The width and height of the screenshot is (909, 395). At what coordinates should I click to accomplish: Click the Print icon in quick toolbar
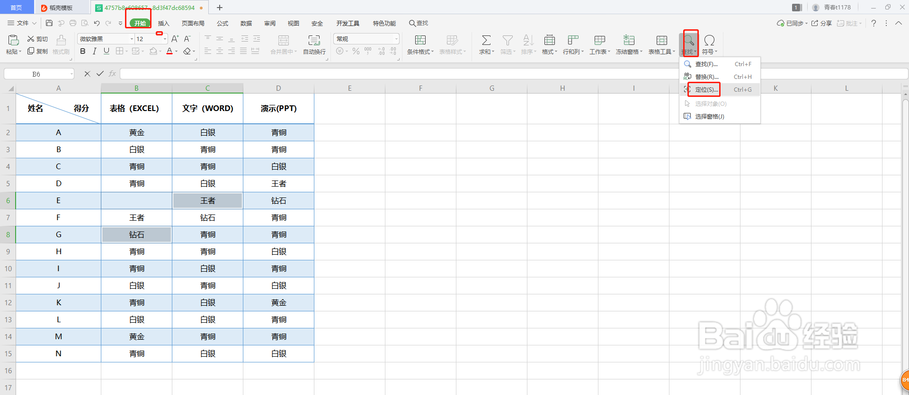(73, 23)
